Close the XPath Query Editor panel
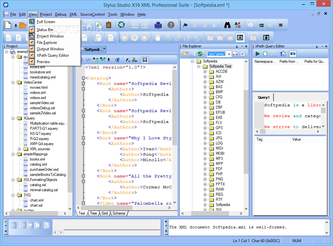The height and width of the screenshot is (246, 333). click(x=326, y=46)
